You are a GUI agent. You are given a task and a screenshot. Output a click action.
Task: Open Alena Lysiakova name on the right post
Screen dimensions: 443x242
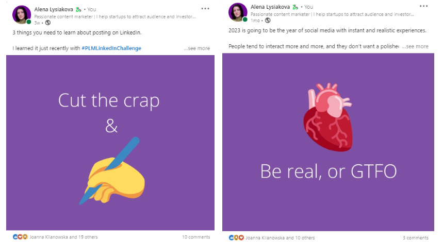click(270, 7)
